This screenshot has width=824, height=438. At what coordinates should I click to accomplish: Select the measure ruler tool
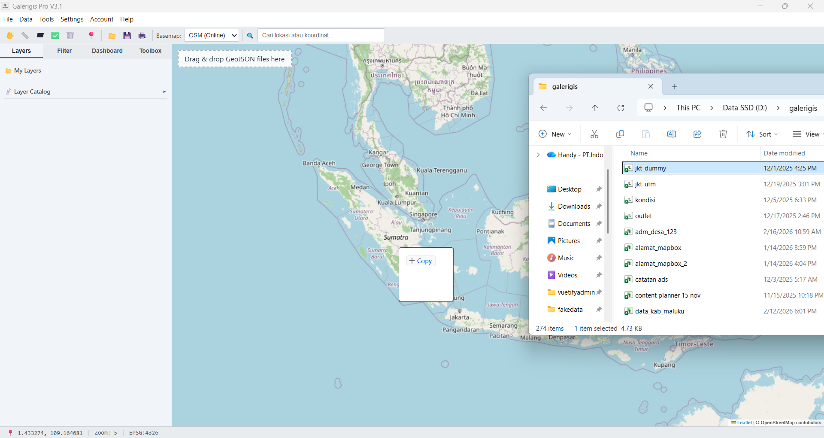[25, 35]
